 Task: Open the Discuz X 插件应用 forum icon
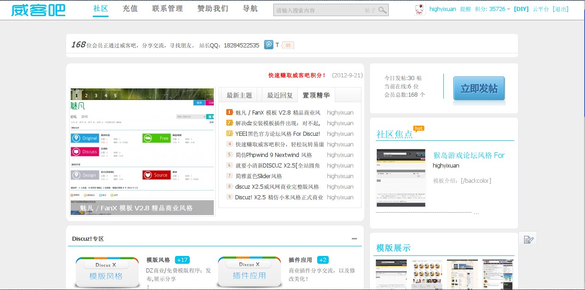click(x=249, y=272)
